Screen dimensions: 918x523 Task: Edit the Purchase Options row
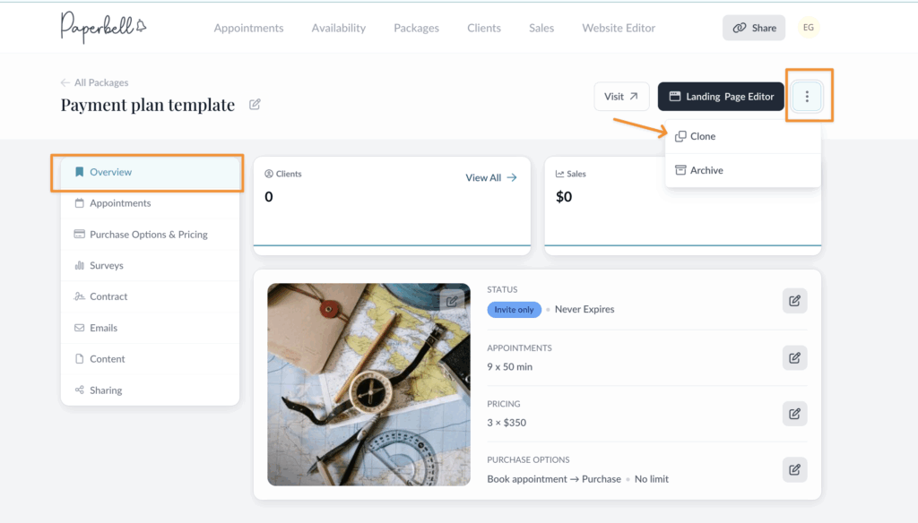(794, 470)
